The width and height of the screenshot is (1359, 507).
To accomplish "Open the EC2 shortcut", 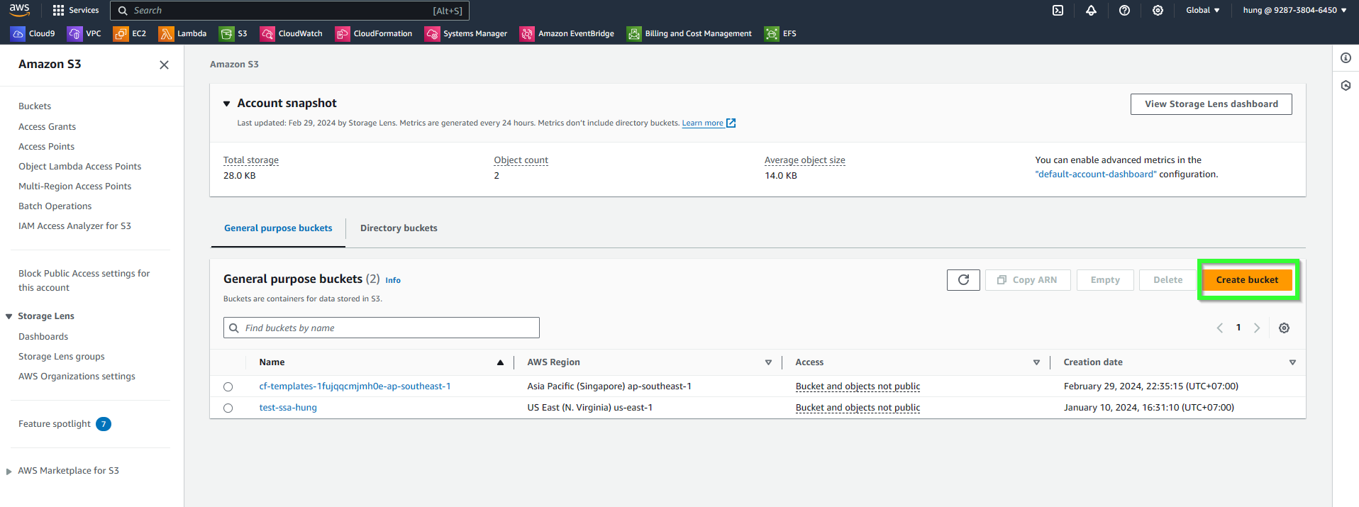I will click(x=130, y=33).
